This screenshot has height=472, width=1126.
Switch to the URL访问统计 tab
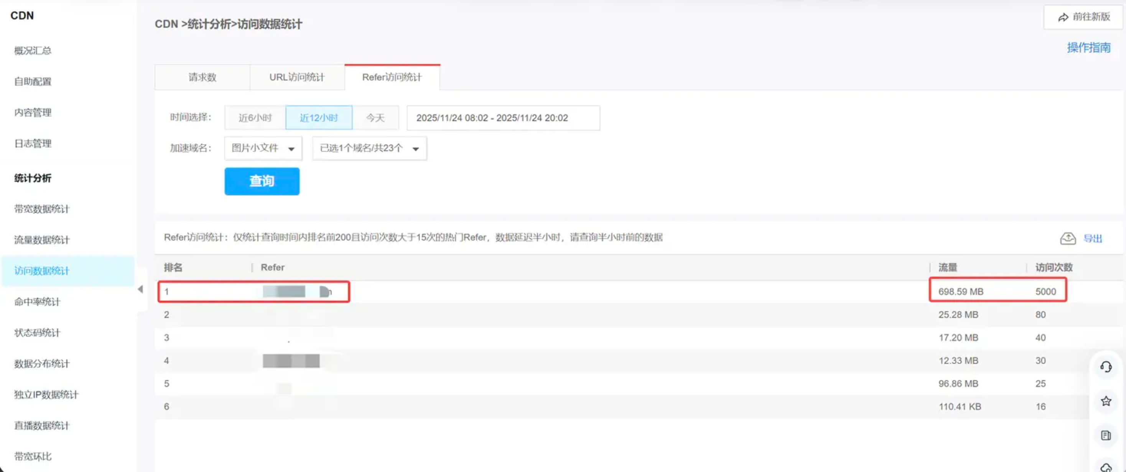coord(297,77)
